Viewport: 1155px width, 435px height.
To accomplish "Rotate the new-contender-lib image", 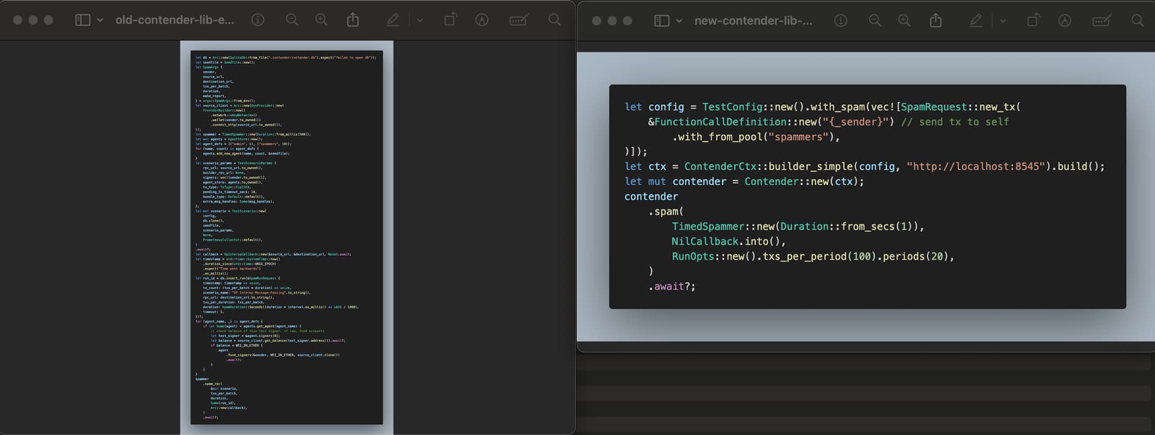I will [x=1032, y=20].
